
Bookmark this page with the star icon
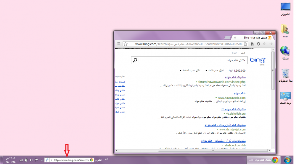126,44
